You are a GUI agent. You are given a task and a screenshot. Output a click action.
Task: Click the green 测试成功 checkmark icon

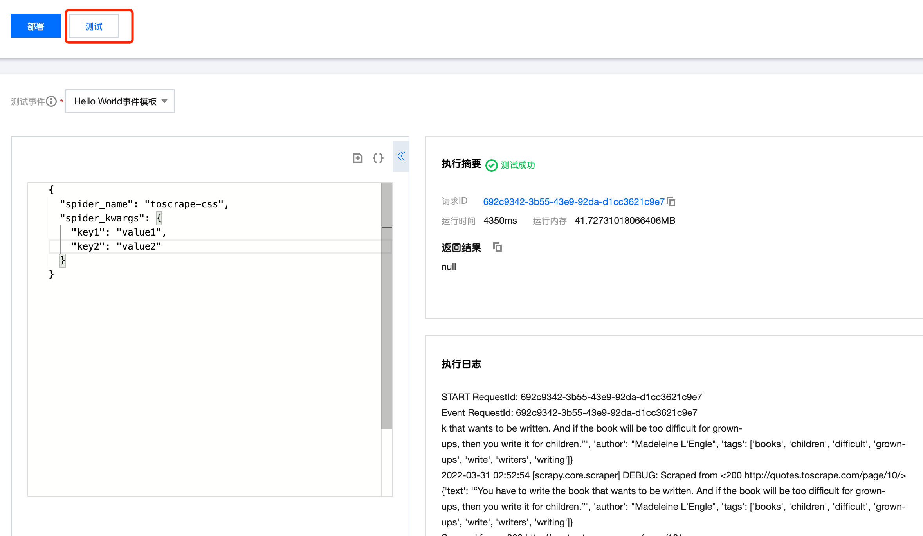[x=491, y=165]
